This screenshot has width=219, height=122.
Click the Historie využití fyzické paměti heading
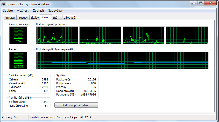point(54,49)
